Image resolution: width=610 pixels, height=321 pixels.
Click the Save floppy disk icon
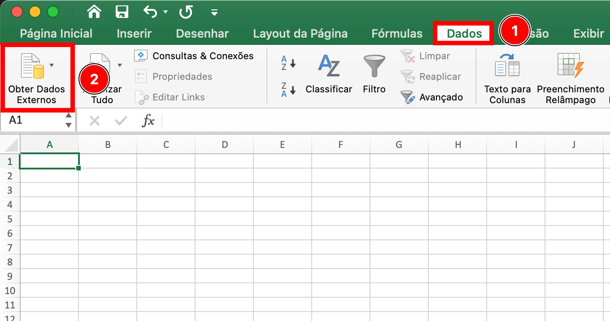[x=122, y=12]
